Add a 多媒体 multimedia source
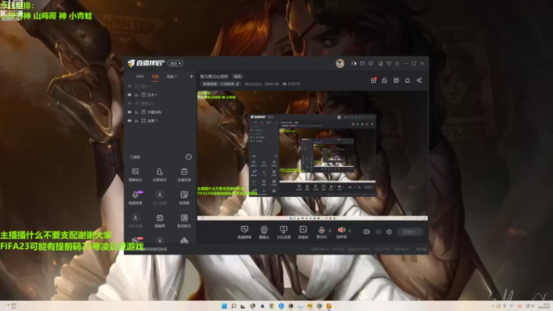Viewport: 553px width, 311px height. (303, 232)
